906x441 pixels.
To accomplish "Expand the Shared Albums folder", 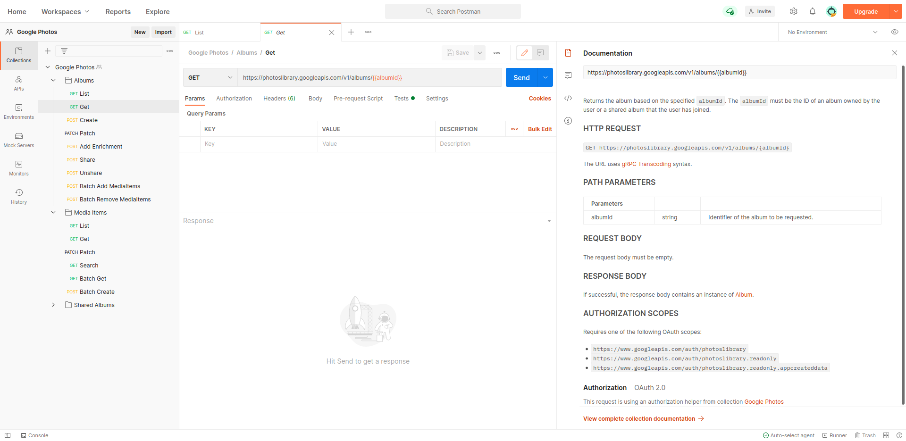I will (x=53, y=305).
